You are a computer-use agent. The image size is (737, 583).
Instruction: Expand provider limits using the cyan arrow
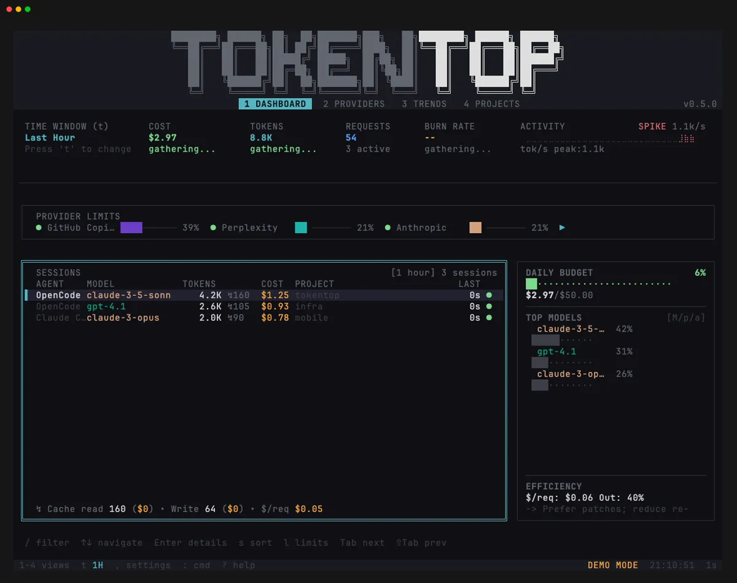coord(562,227)
